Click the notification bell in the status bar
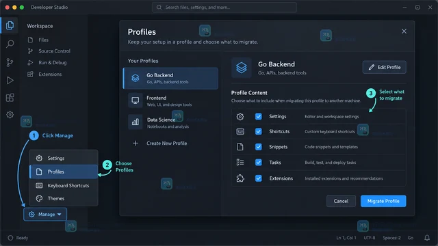The height and width of the screenshot is (246, 438). point(427,238)
